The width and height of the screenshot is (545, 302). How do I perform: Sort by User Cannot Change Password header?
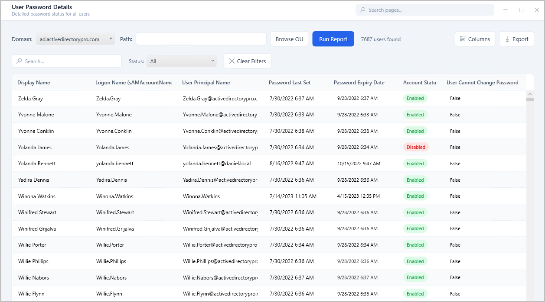point(483,83)
